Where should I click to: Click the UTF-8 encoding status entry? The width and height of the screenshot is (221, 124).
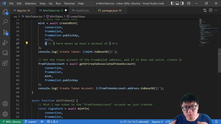(169, 122)
